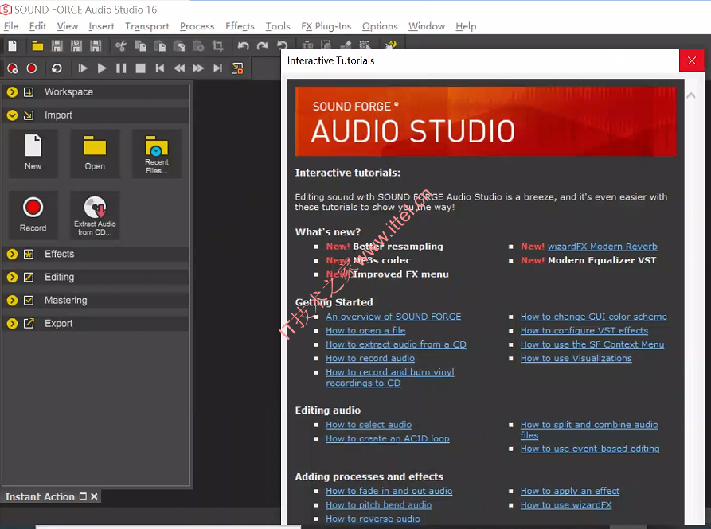This screenshot has width=711, height=529.
Task: Open the Edit menu
Action: tap(37, 26)
